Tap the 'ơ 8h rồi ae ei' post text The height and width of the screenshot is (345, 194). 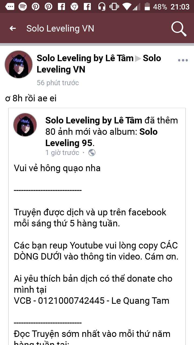point(31,98)
